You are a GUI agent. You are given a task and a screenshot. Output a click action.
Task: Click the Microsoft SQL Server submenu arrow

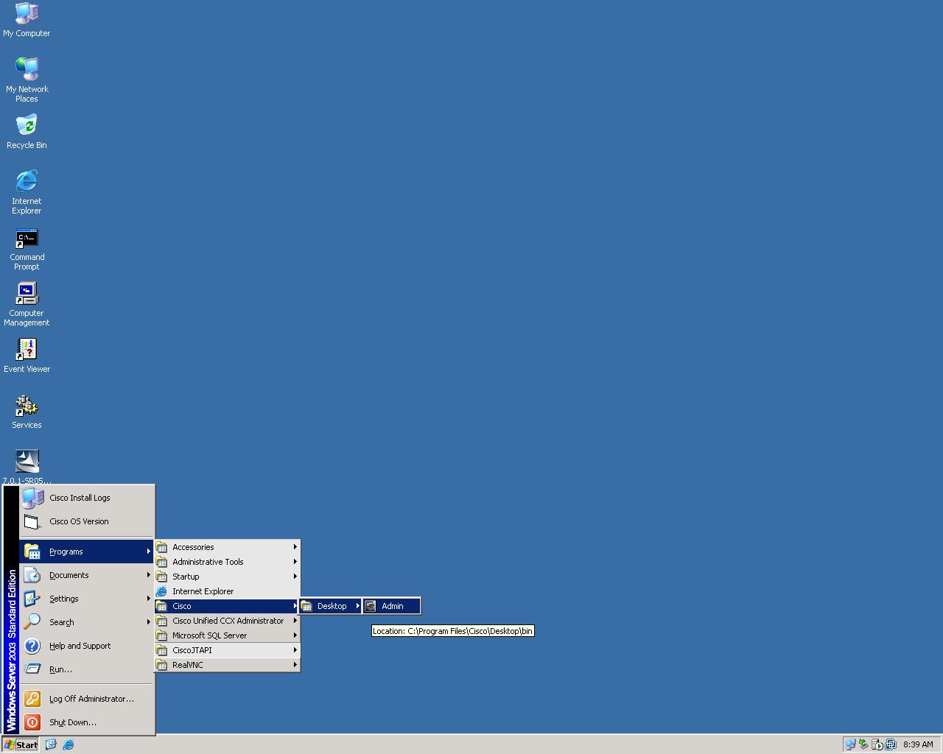point(295,635)
